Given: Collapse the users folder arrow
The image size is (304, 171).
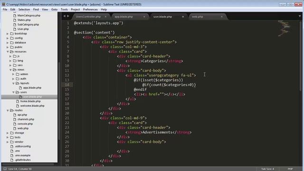Looking at the screenshot, I should 13,92.
